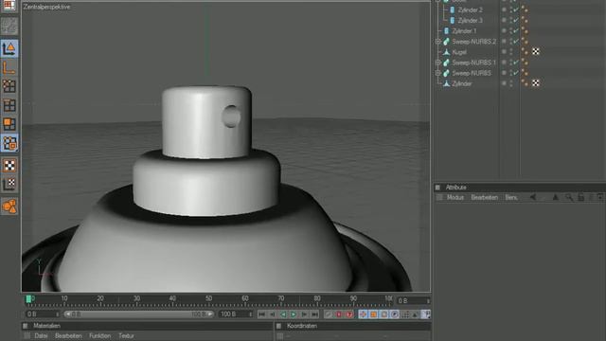Image resolution: width=606 pixels, height=341 pixels.
Task: Click the checkerboard texture mode icon
Action: [9, 166]
